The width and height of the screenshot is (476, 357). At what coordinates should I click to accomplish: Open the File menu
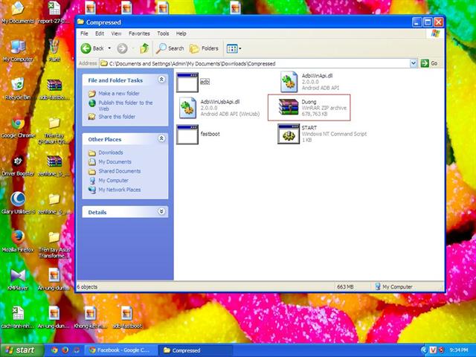(84, 33)
